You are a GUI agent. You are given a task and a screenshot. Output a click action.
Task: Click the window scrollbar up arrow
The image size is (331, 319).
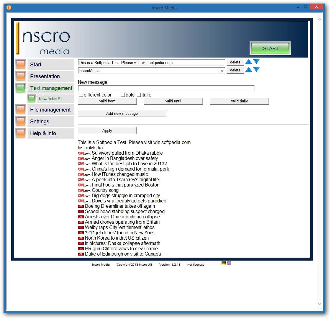(x=319, y=19)
